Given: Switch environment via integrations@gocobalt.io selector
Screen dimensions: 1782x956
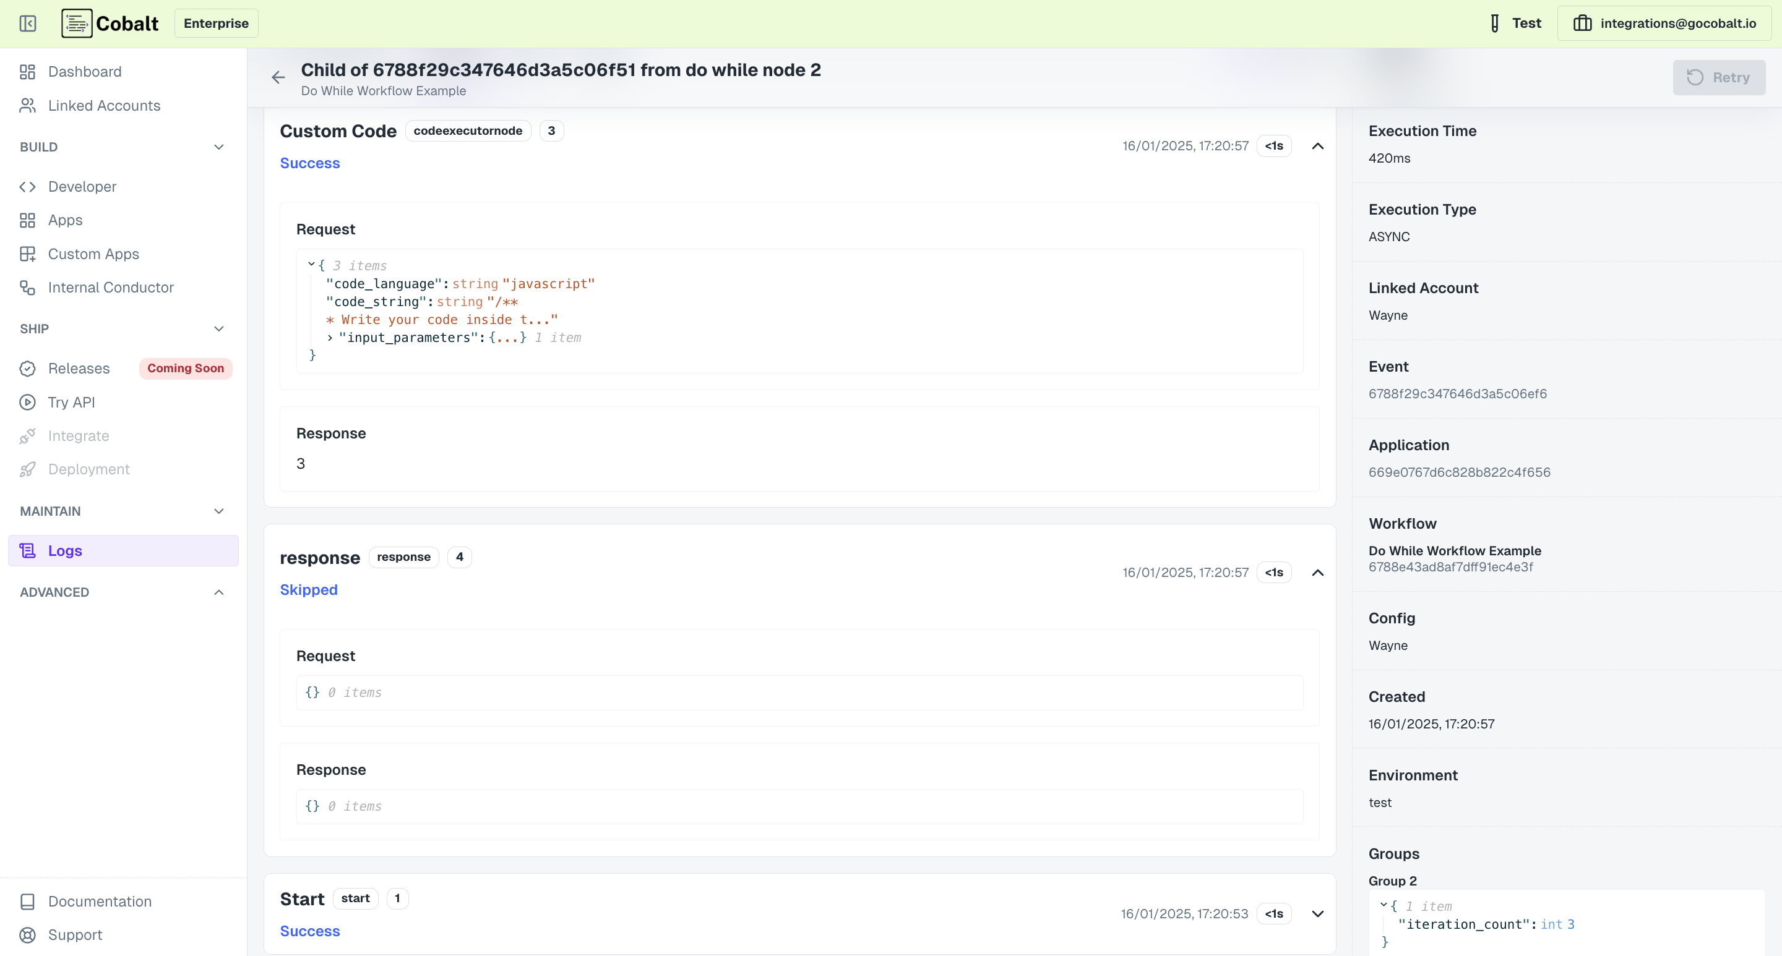Looking at the screenshot, I should coord(1664,23).
